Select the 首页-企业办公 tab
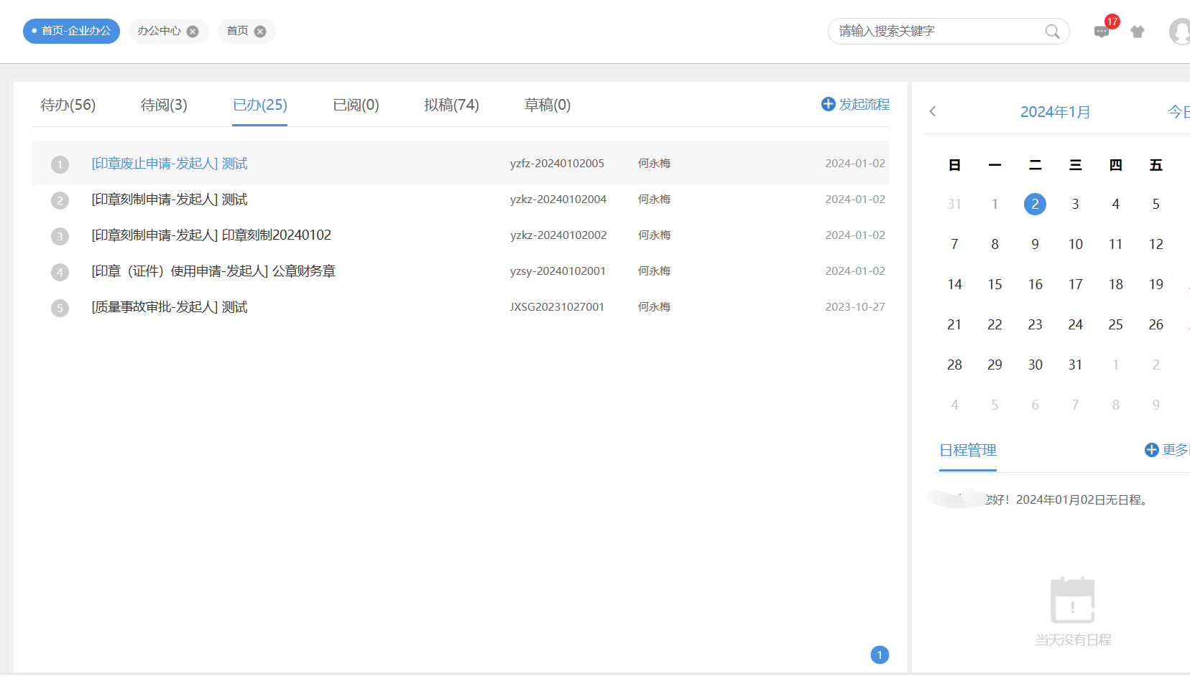The height and width of the screenshot is (676, 1190). [71, 32]
